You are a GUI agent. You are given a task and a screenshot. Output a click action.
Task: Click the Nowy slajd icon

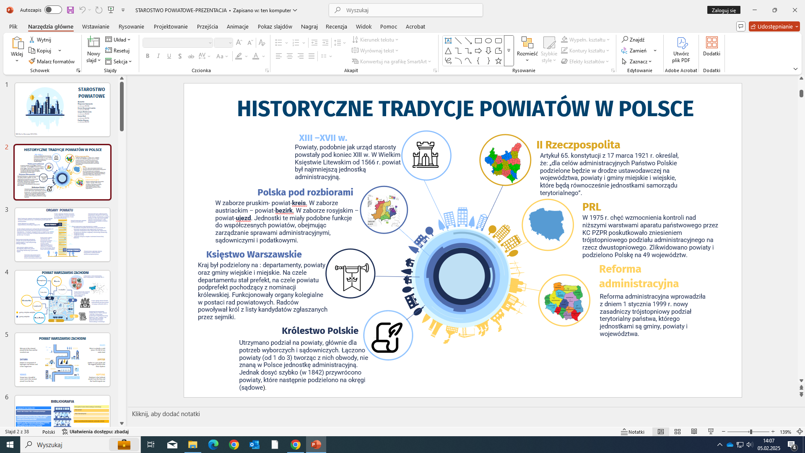pyautogui.click(x=93, y=42)
